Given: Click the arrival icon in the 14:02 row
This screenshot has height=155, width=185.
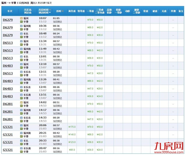Looking at the screenshot, I should pos(21,106).
